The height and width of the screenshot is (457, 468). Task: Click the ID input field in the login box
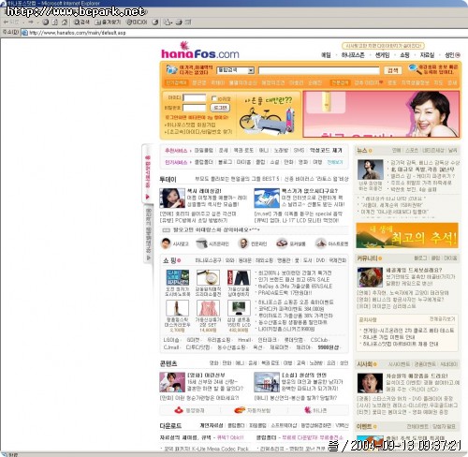(x=195, y=98)
